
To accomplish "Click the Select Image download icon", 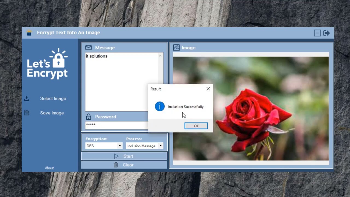I will coord(27,98).
